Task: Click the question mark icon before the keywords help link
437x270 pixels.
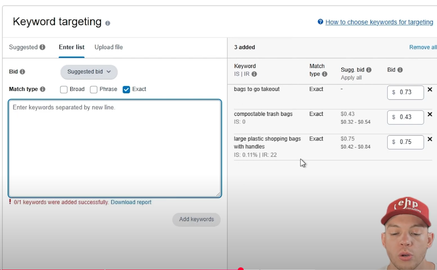Action: (x=319, y=22)
